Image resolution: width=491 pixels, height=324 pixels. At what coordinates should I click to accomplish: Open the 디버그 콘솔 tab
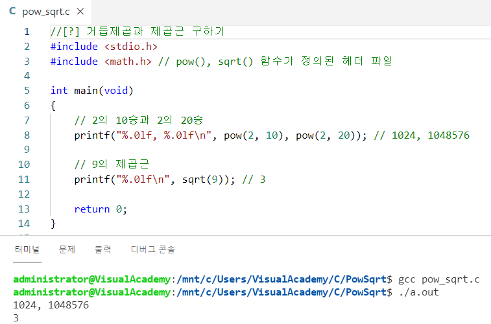152,249
